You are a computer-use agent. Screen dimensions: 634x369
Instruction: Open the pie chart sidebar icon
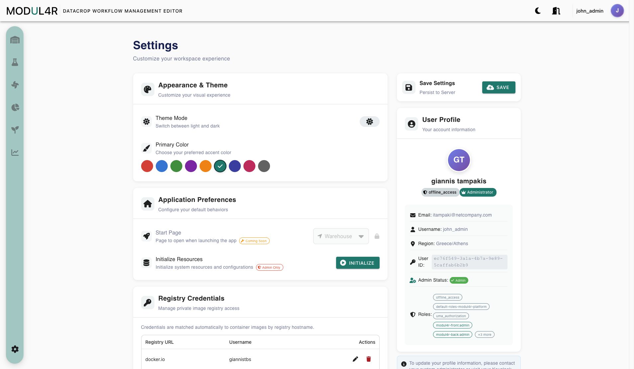15,107
